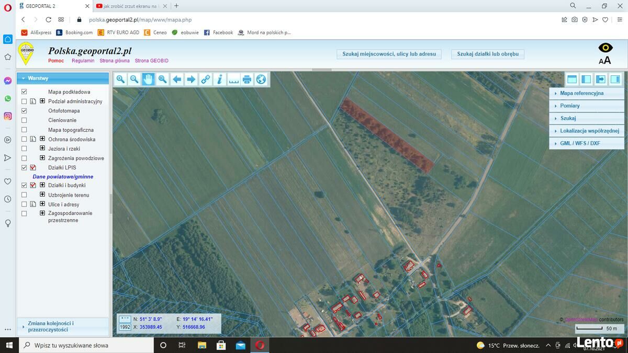Open the Regulamin link

click(x=83, y=61)
